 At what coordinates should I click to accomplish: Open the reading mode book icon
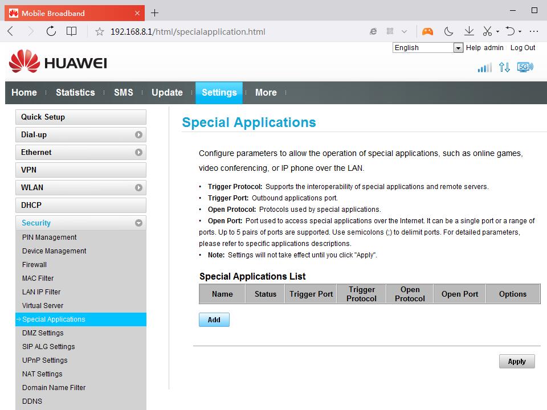click(x=71, y=31)
